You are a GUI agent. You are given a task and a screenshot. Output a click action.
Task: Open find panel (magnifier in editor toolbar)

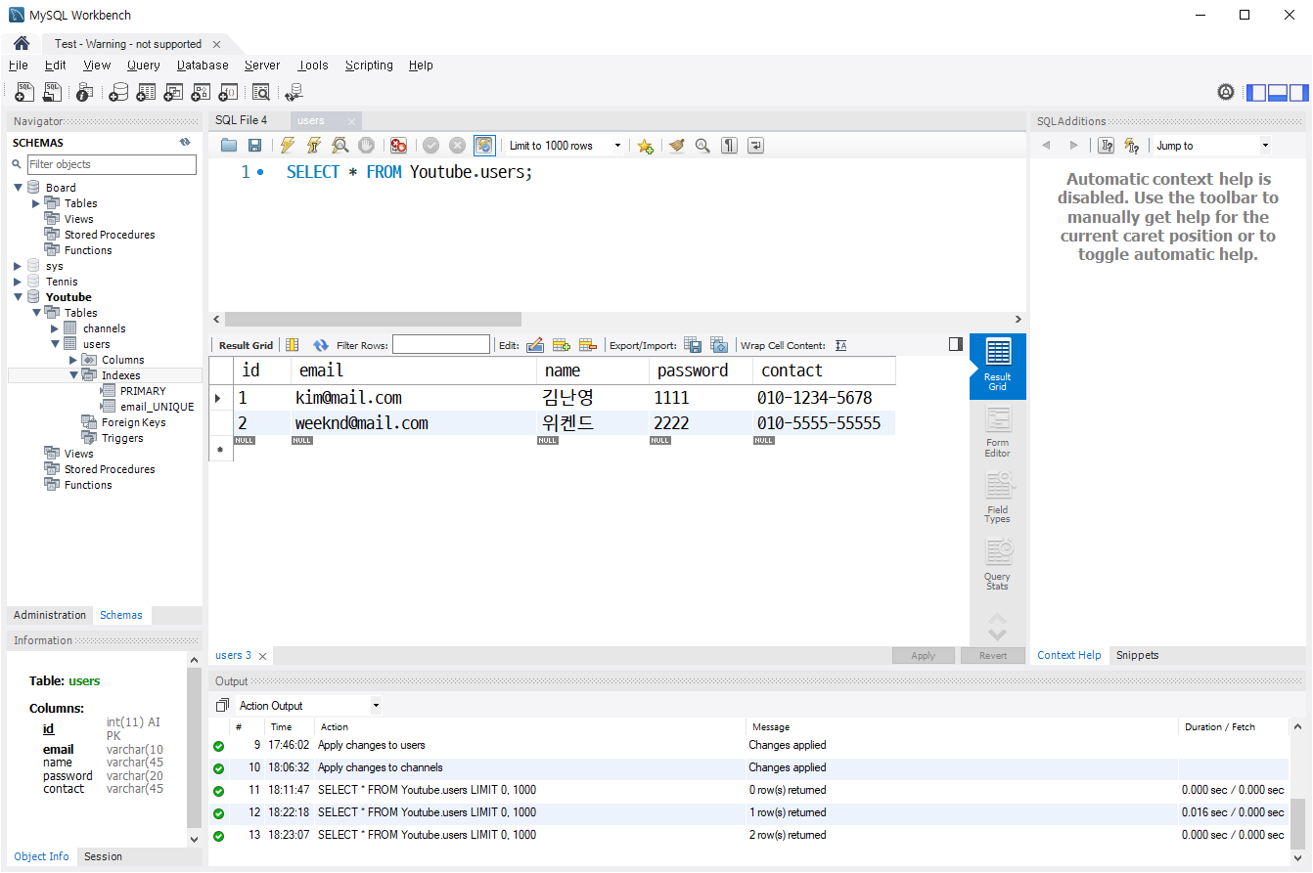click(702, 146)
